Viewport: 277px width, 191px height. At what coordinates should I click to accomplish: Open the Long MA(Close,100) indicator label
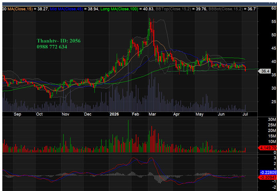click(x=119, y=9)
